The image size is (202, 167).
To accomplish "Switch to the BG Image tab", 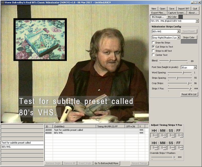I will coord(158,17).
